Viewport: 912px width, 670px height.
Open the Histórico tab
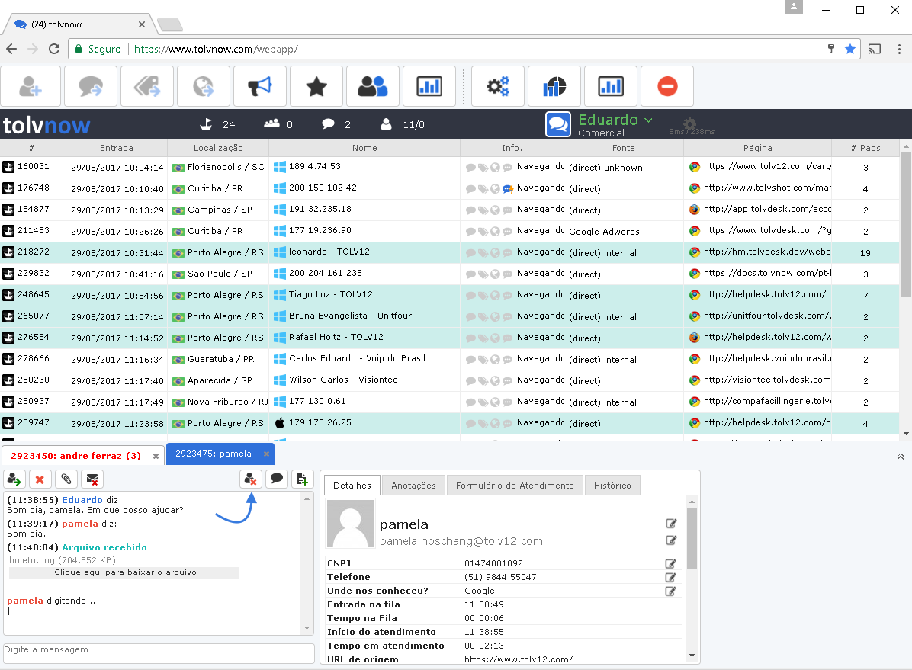pyautogui.click(x=612, y=486)
